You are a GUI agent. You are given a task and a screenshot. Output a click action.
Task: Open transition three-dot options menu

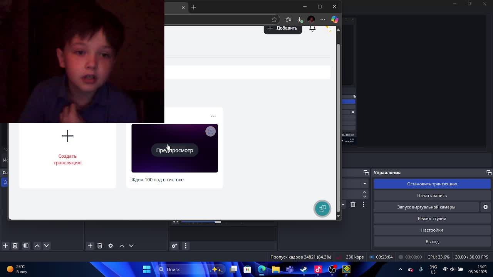(x=363, y=205)
